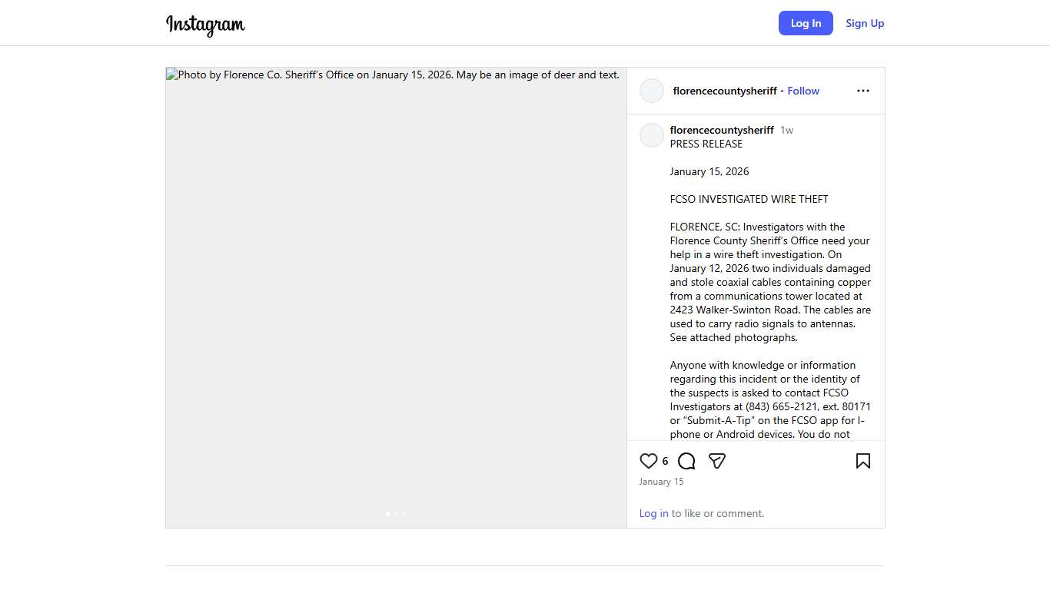Click the Log in link to comment
The image size is (1050, 590).
pos(653,513)
